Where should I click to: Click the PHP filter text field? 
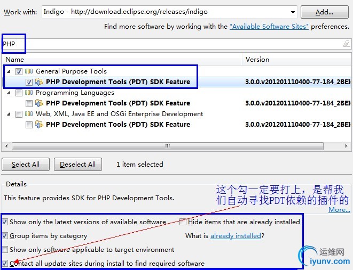176,44
